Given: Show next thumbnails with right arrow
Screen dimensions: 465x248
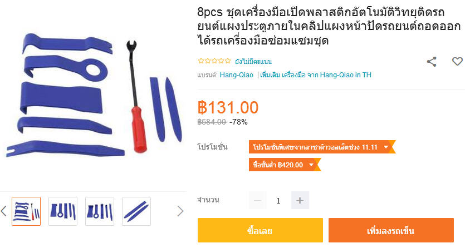Looking at the screenshot, I should [180, 211].
